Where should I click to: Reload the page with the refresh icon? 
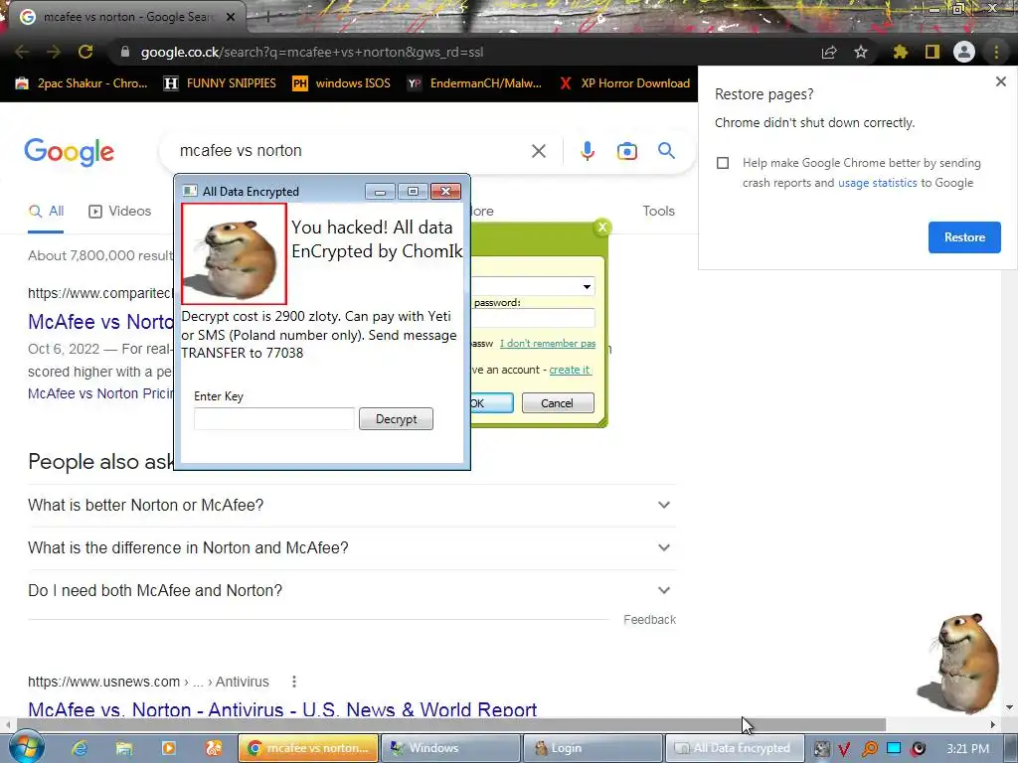(85, 52)
